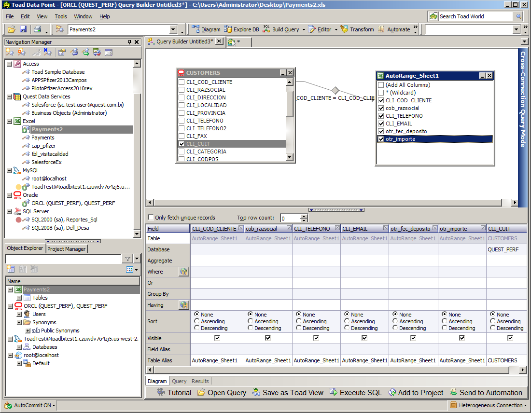Expand the Tables node under Payments2

(19, 298)
